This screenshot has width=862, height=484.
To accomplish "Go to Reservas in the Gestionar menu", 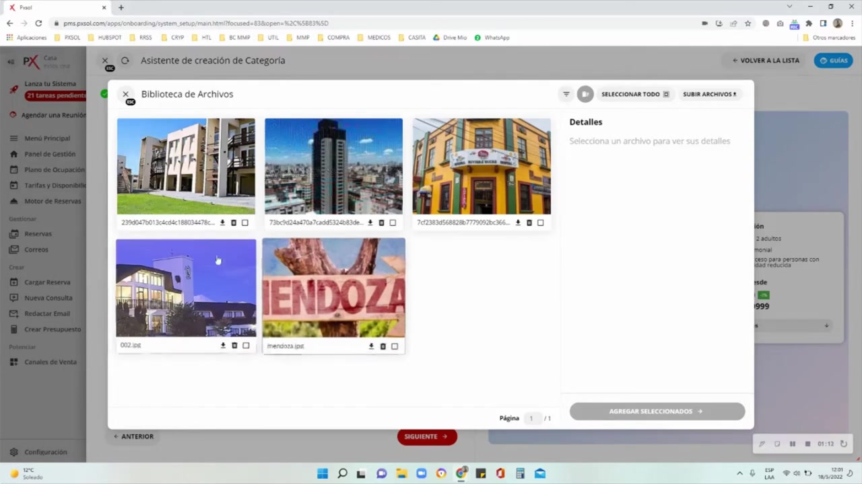I will click(x=38, y=233).
